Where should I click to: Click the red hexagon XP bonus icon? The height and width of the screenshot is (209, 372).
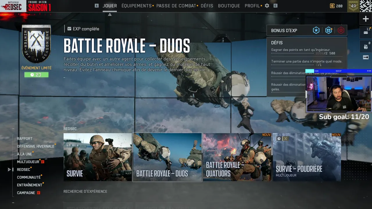tap(341, 30)
